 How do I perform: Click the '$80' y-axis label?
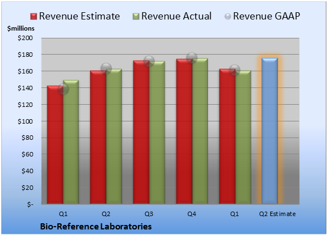[27, 138]
